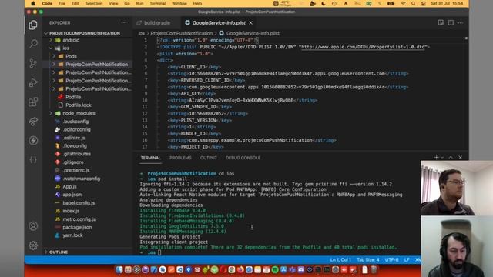This screenshot has width=493, height=277.
Task: Switch to the Problems panel tab
Action: click(x=180, y=158)
